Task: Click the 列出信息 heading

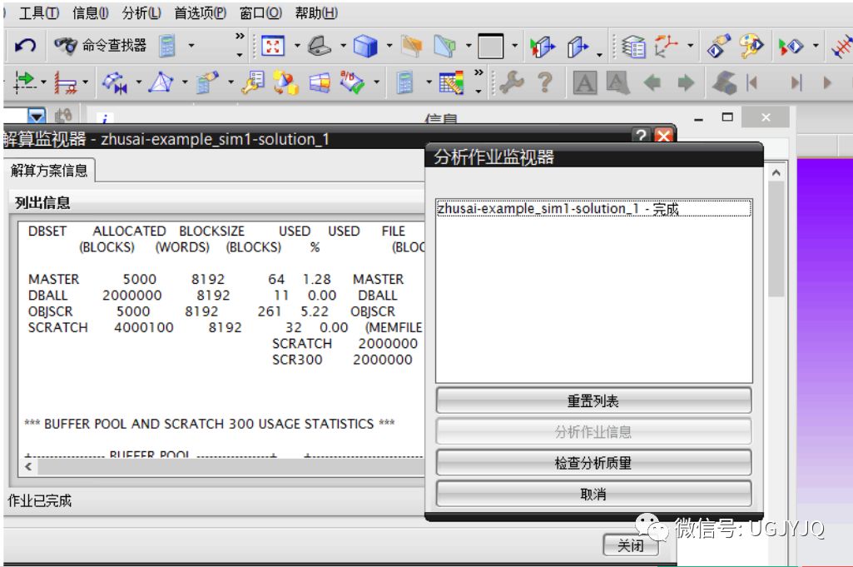Action: click(x=42, y=203)
